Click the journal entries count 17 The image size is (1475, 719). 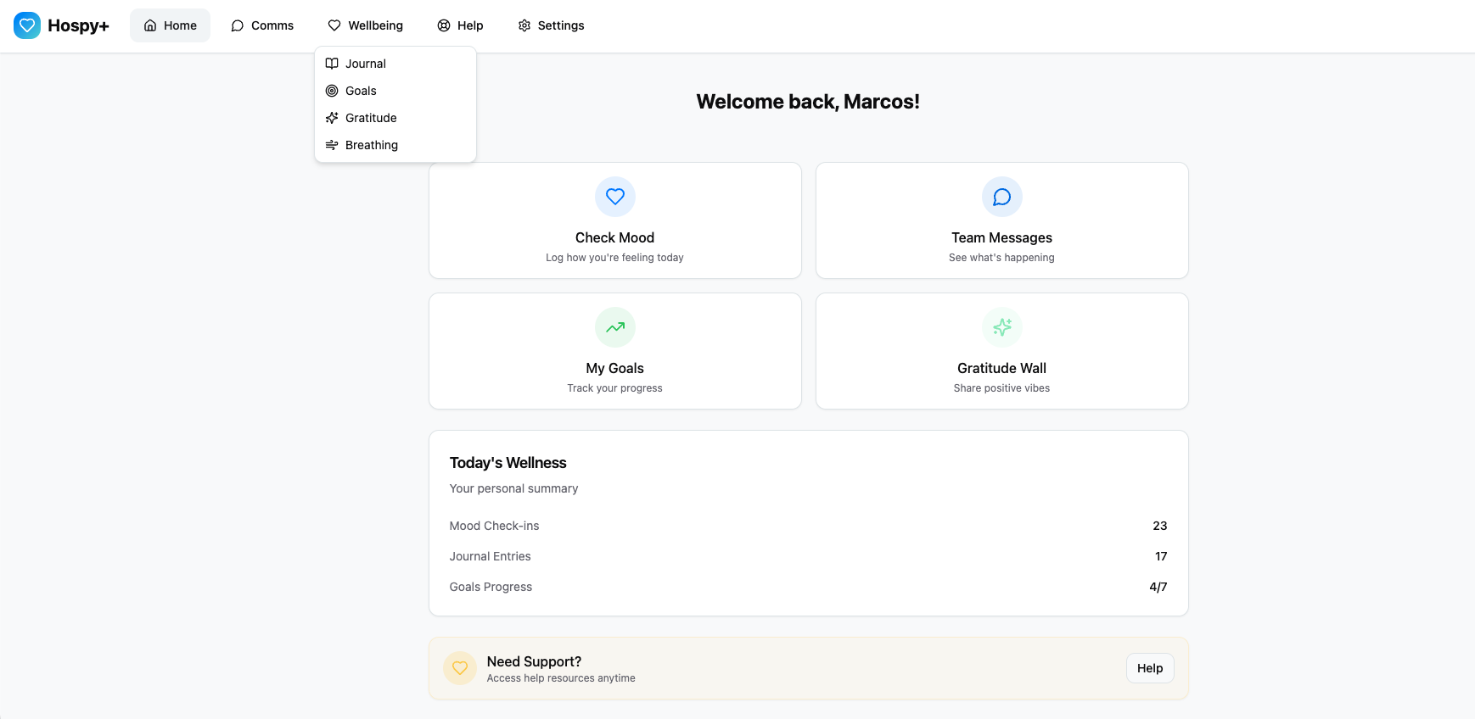pos(1161,556)
